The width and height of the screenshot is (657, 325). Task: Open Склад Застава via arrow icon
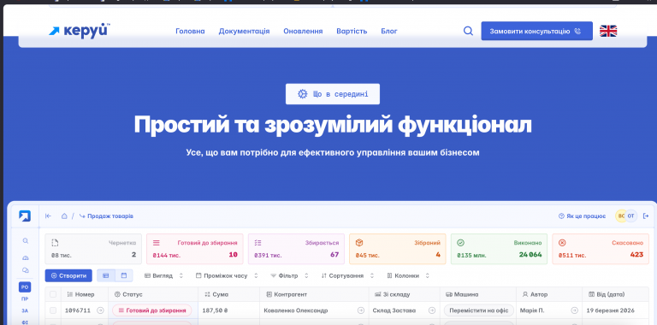(x=432, y=310)
